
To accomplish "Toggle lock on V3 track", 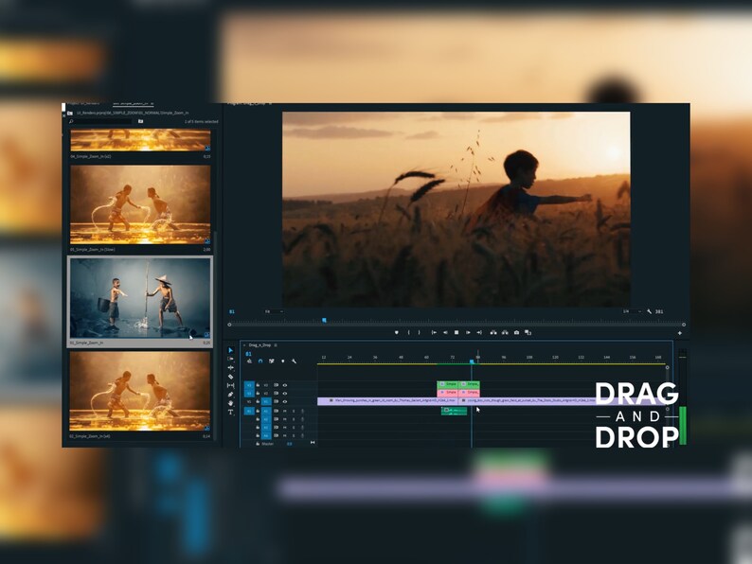I will pyautogui.click(x=258, y=385).
